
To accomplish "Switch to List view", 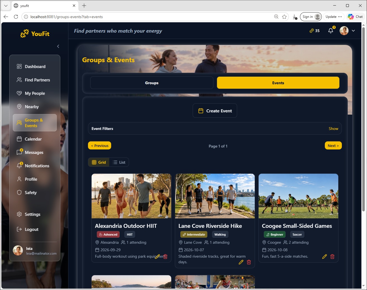I will [x=119, y=162].
